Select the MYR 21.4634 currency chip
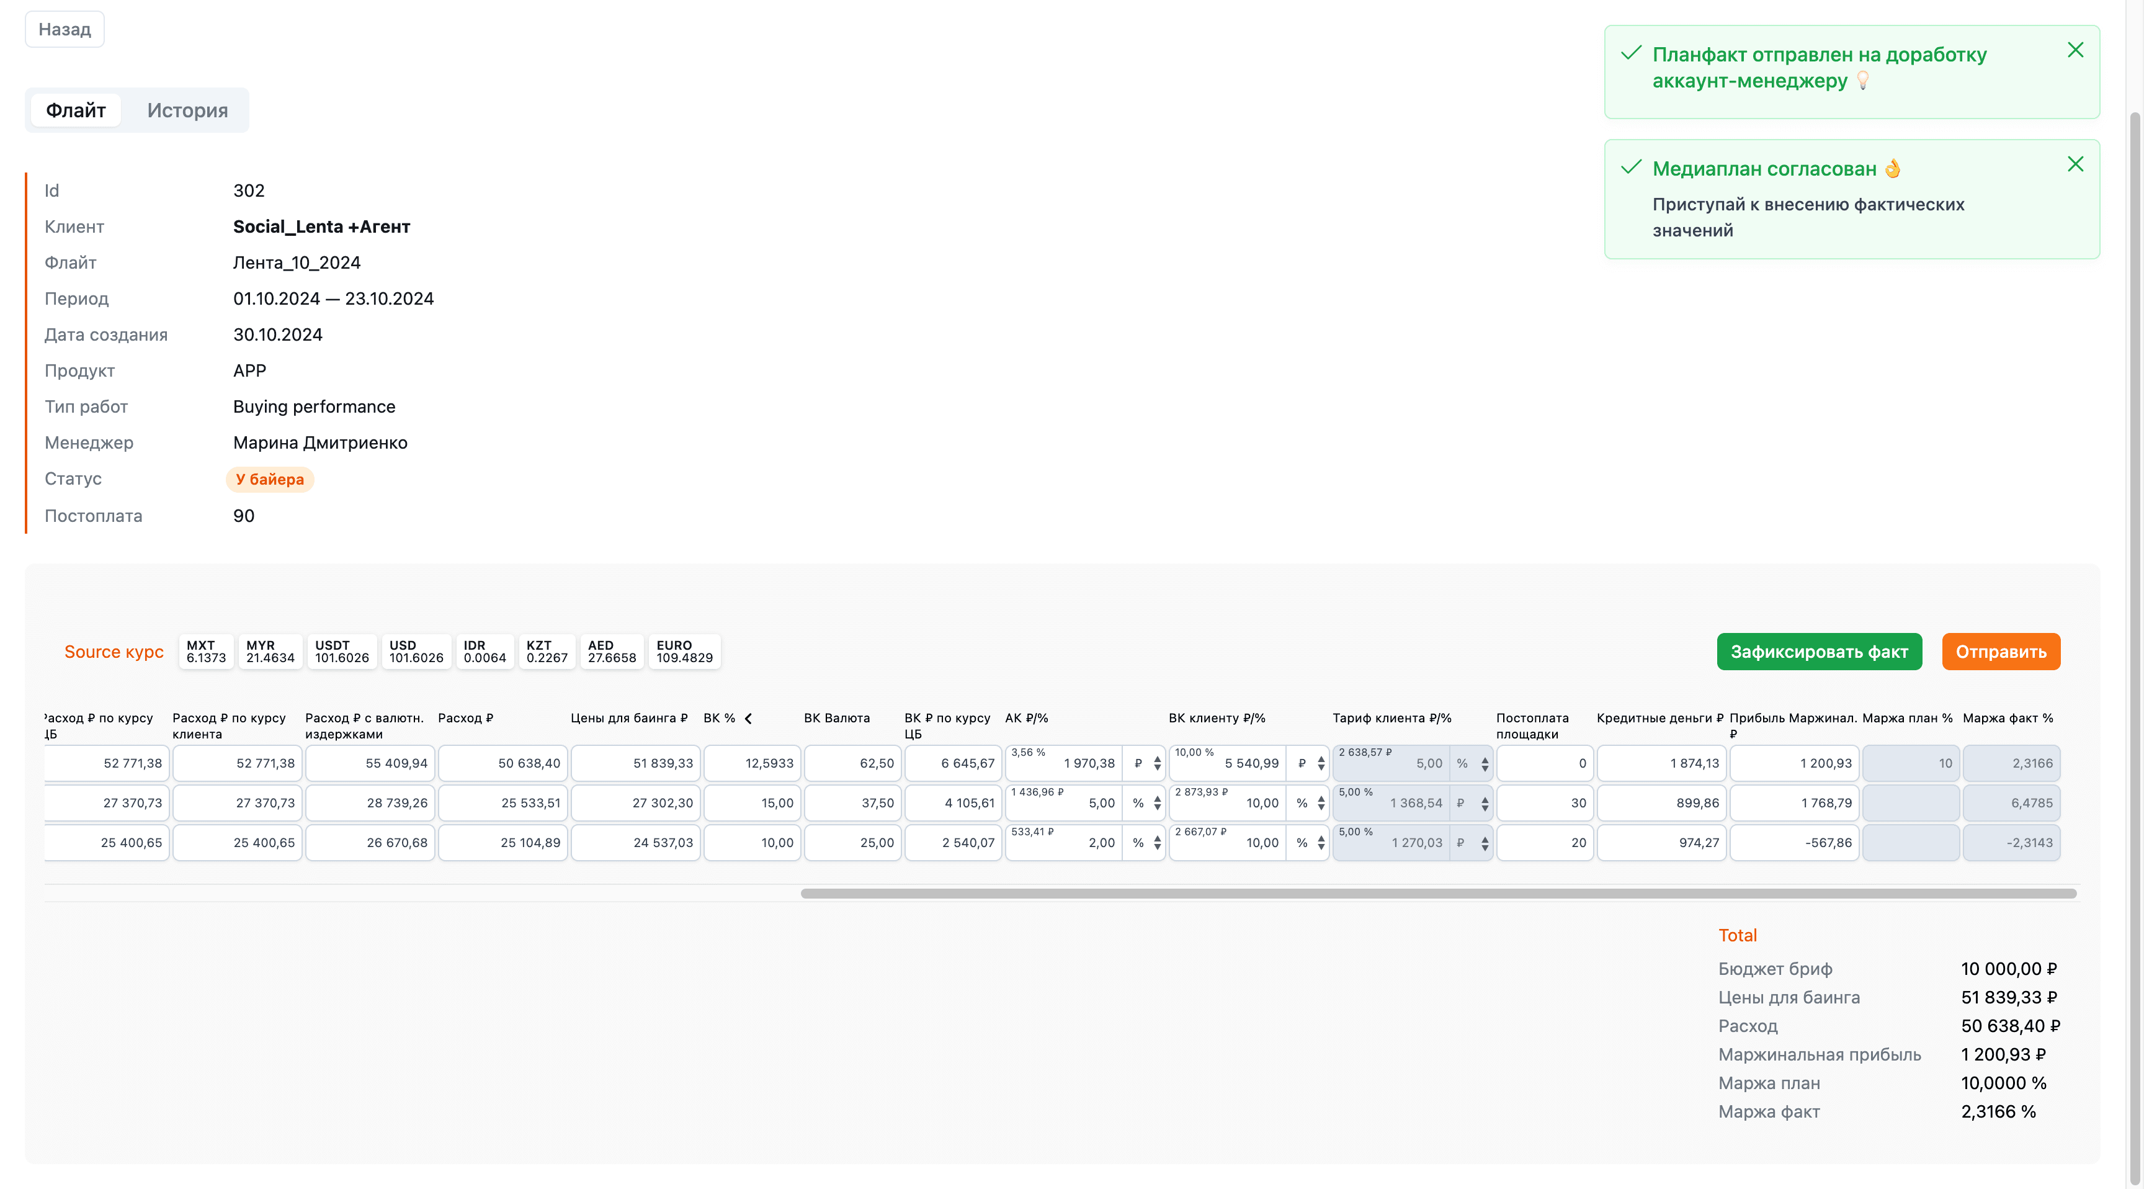 coord(270,651)
